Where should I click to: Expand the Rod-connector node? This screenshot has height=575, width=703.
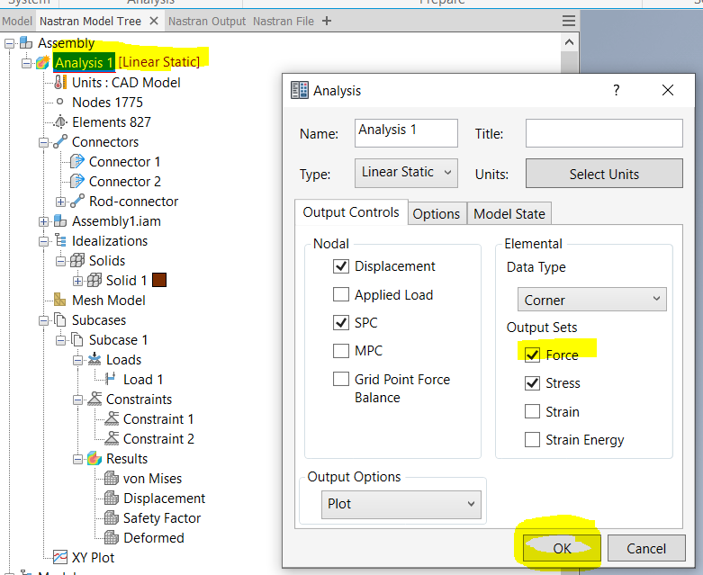(60, 202)
